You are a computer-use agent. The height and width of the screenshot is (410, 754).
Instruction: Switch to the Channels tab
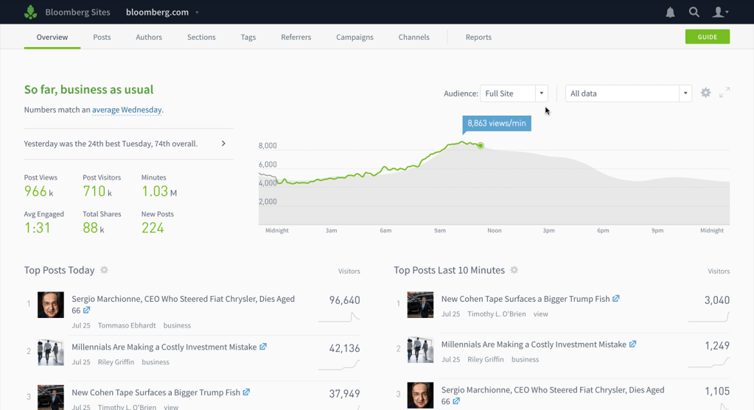413,37
